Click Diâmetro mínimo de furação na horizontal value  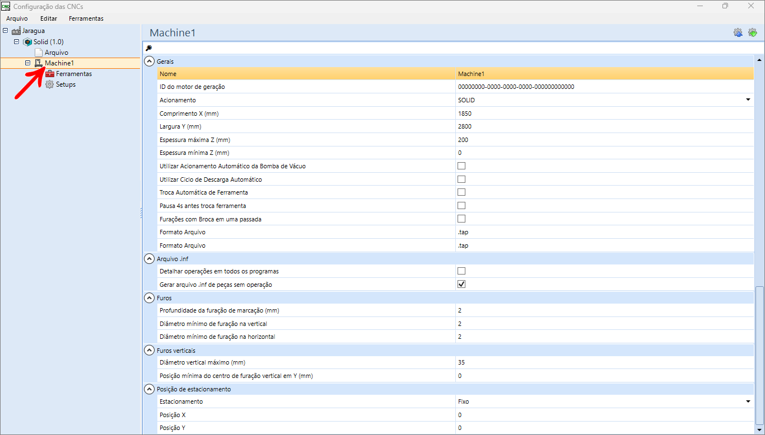coord(604,337)
